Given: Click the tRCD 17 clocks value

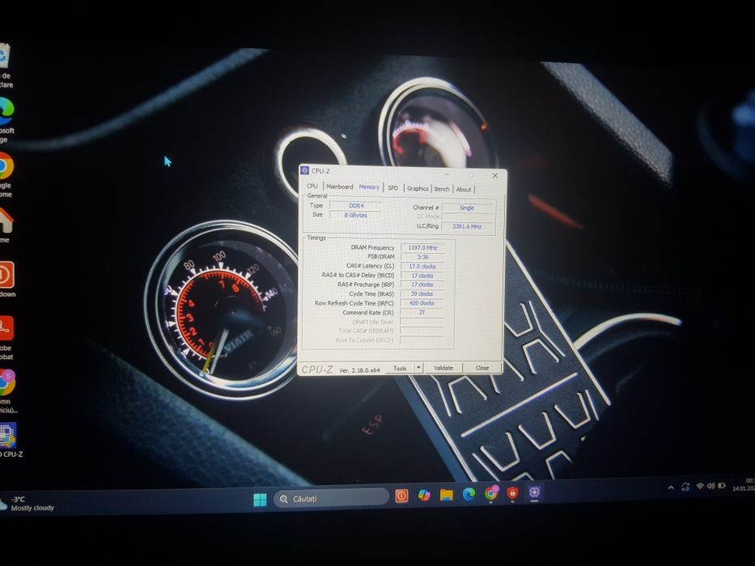Looking at the screenshot, I should click(x=422, y=276).
